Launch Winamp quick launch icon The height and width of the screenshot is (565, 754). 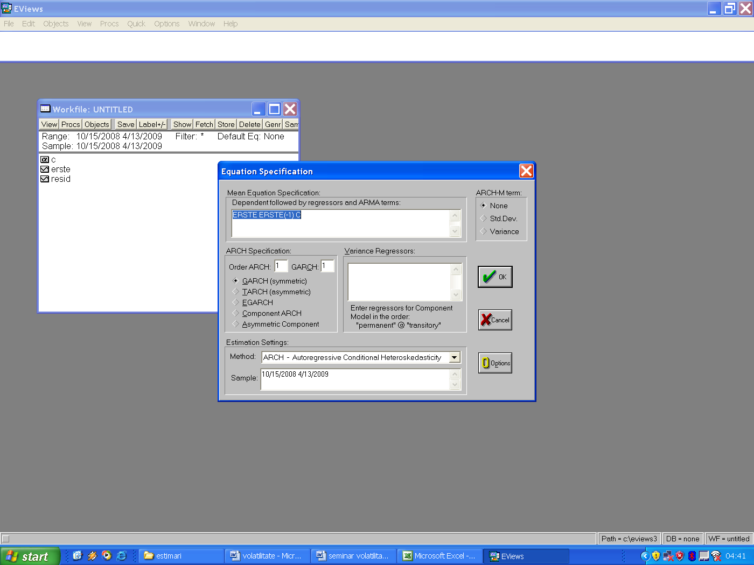coord(92,556)
